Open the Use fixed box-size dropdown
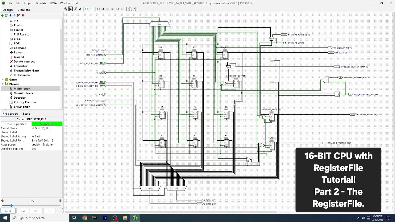 (47, 149)
